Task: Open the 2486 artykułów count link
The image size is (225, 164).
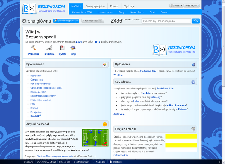Action: coord(79,42)
